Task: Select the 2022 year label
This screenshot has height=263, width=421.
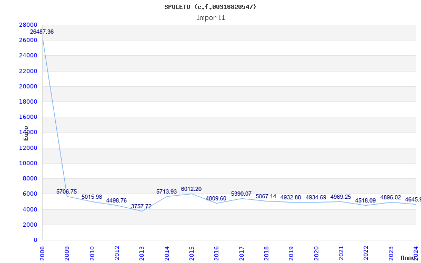Action: (x=366, y=253)
